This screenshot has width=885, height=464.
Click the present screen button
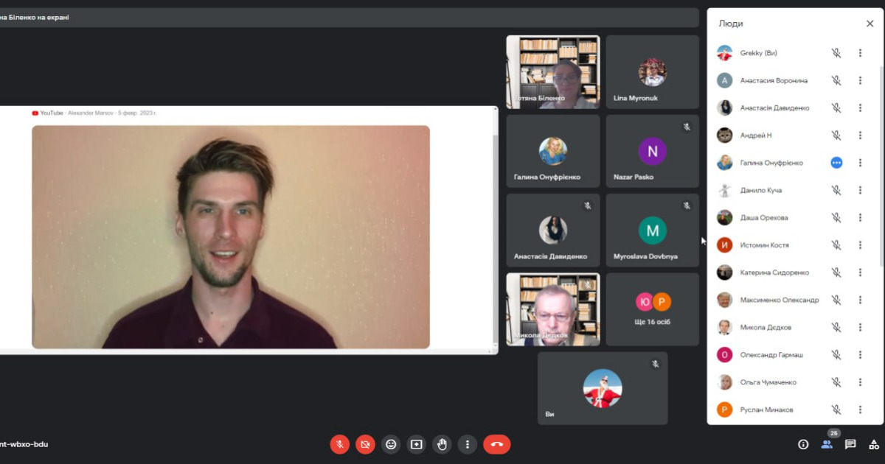417,444
